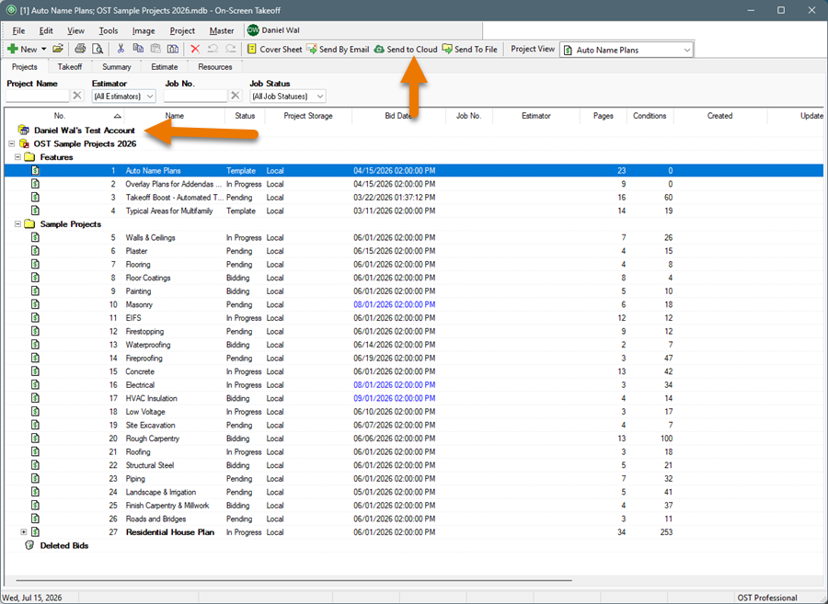Screen dimensions: 828x604
Task: Click the Job No. filter field
Action: pyautogui.click(x=195, y=96)
